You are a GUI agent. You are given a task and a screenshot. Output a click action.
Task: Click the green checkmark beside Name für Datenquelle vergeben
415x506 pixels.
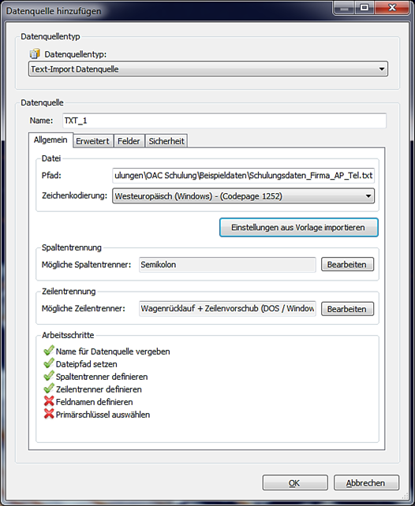[x=48, y=351]
